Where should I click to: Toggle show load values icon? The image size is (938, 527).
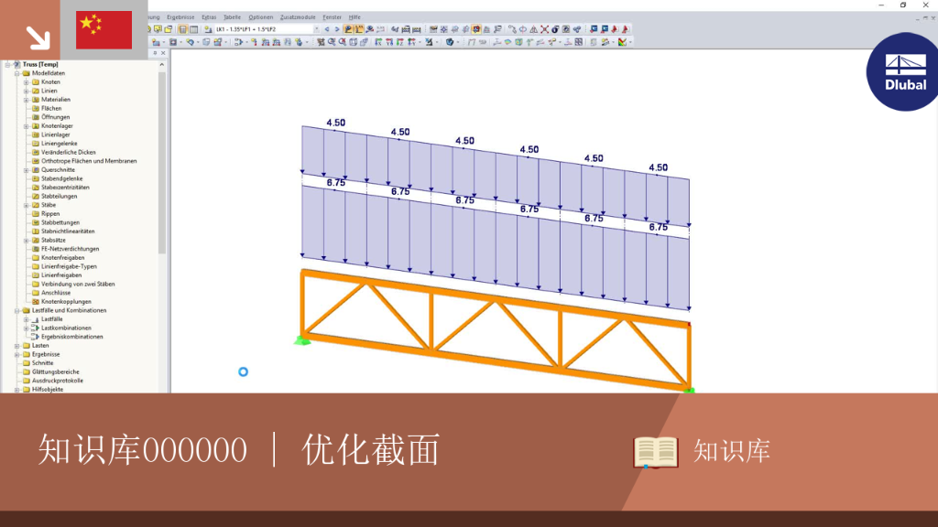pyautogui.click(x=359, y=29)
